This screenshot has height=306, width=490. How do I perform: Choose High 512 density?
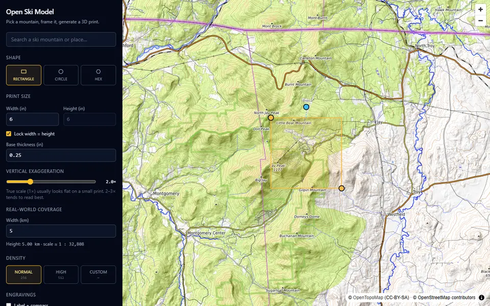point(61,274)
